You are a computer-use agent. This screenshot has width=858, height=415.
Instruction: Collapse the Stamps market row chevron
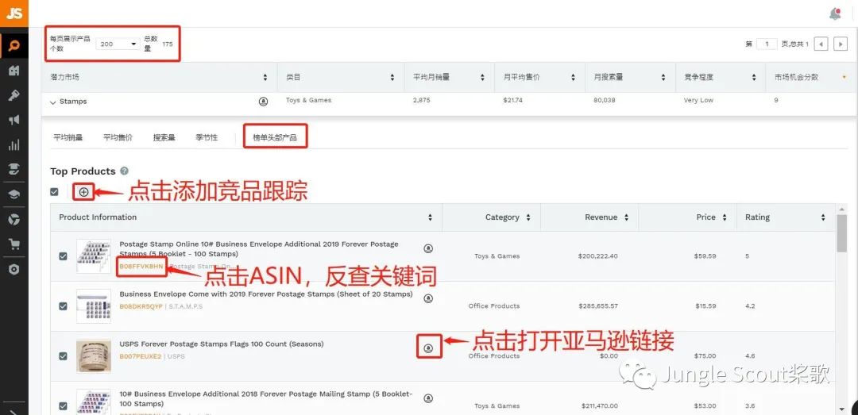pos(53,102)
